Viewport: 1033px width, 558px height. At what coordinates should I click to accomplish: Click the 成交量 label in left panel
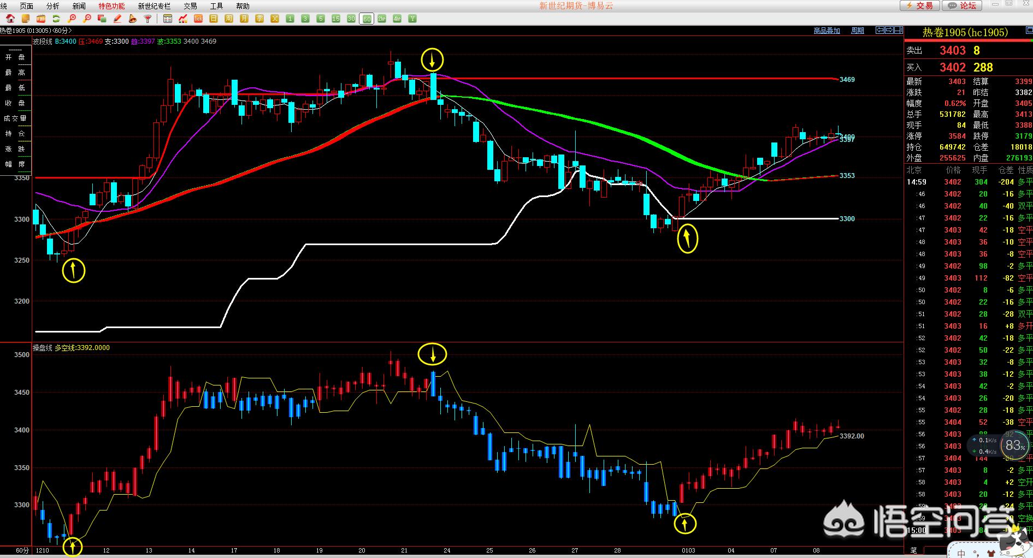[15, 118]
